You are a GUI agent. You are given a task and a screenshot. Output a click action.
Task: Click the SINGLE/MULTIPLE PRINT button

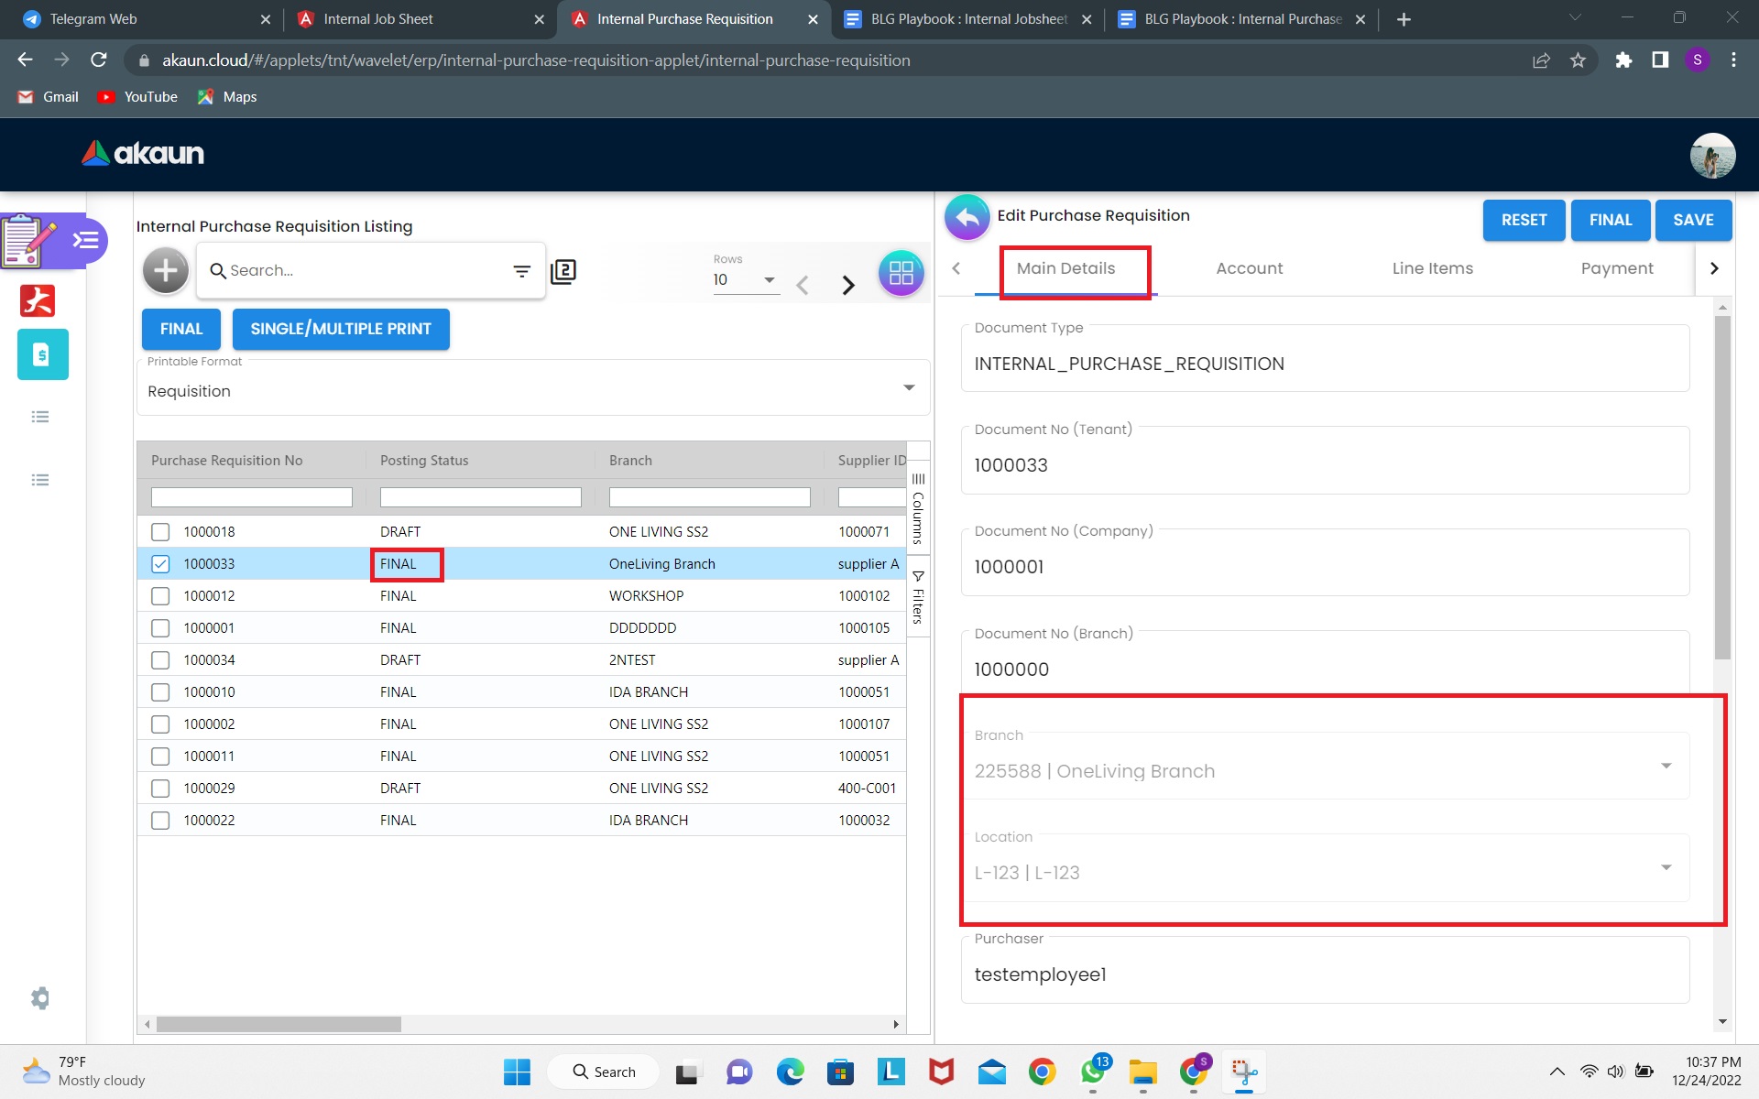[x=341, y=329]
